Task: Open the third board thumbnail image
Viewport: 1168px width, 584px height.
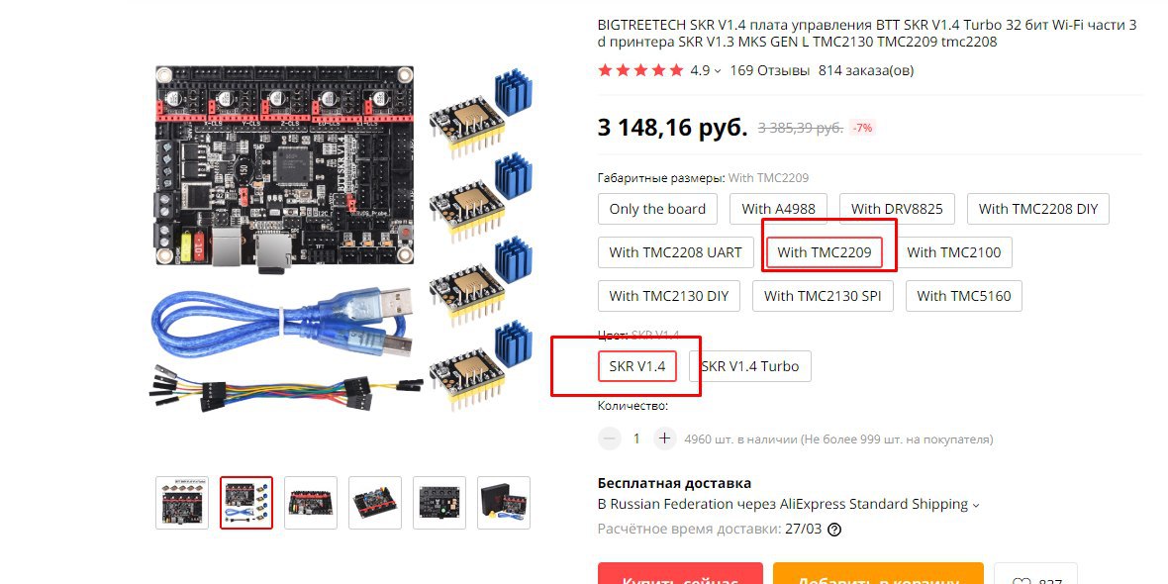Action: [311, 503]
